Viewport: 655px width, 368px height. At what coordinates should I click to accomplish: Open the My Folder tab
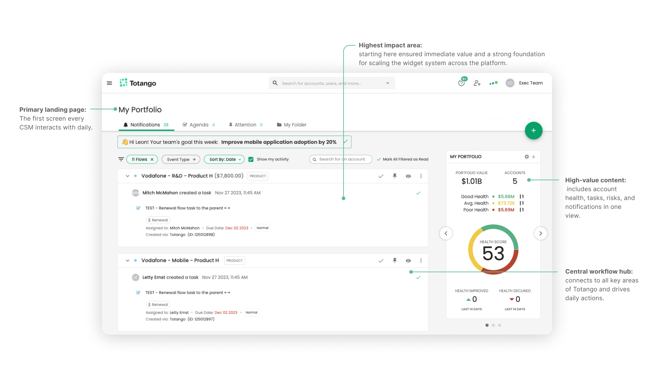(292, 125)
